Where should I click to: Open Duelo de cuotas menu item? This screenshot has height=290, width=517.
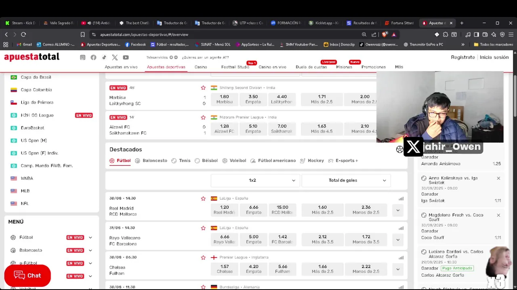pyautogui.click(x=311, y=67)
